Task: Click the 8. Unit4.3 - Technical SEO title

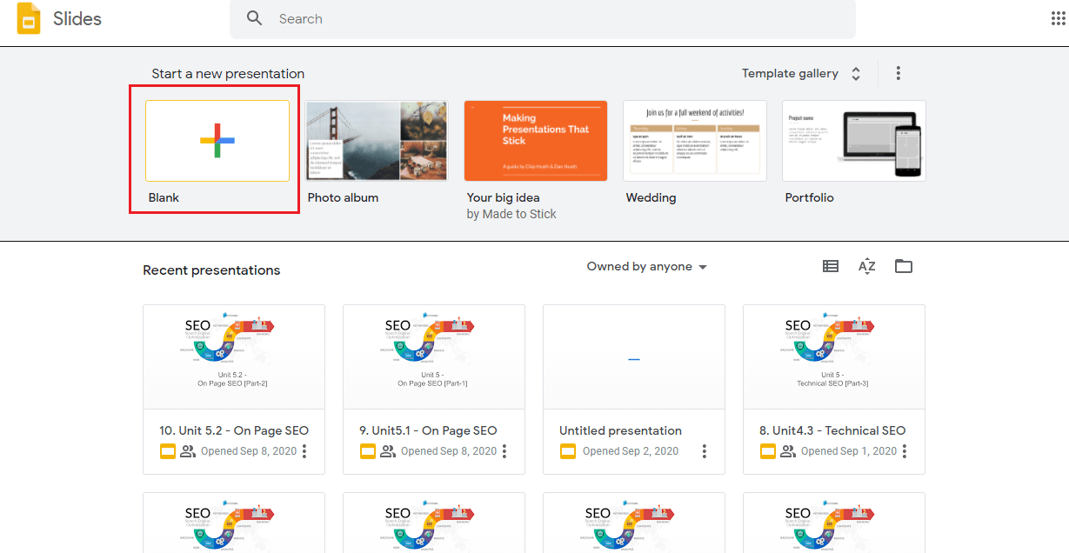Action: [832, 430]
